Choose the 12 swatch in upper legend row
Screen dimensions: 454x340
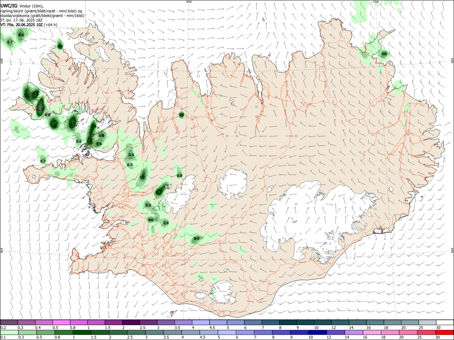(x=340, y=322)
